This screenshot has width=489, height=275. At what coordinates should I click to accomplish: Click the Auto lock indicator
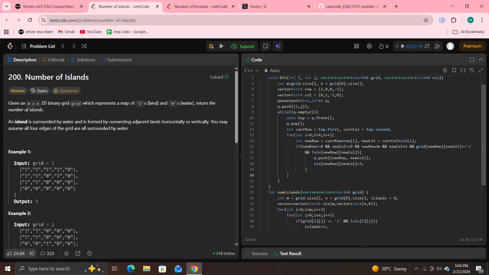pos(272,70)
